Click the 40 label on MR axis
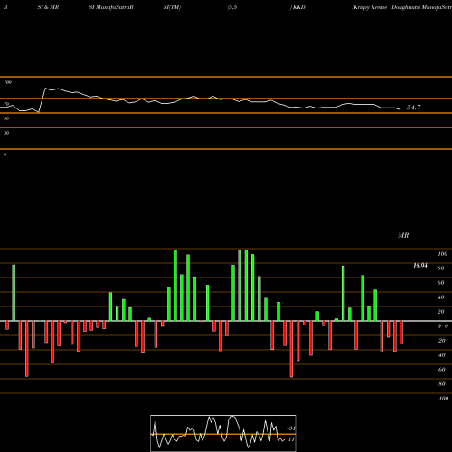 [x=441, y=297]
